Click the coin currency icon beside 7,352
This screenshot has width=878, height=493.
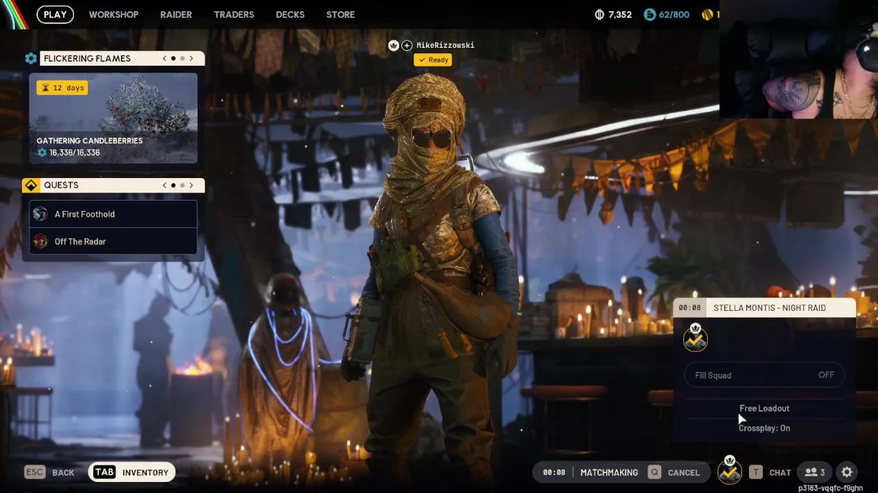coord(598,14)
